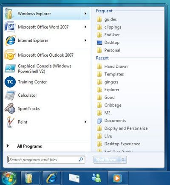The image size is (170, 185).
Task: Click the Outlook 2007 envelope icon
Action: coord(10,55)
